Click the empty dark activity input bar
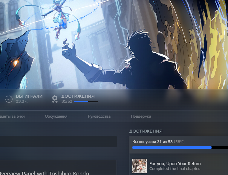This screenshot has width=228, height=175. (58, 142)
